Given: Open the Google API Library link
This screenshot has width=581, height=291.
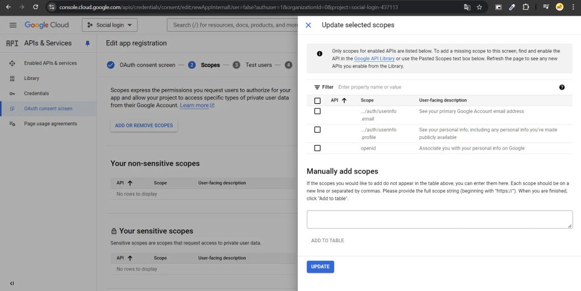Looking at the screenshot, I should tap(374, 58).
